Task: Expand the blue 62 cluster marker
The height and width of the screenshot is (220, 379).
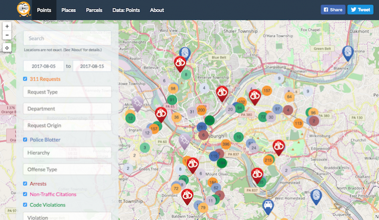Action: [x=216, y=187]
